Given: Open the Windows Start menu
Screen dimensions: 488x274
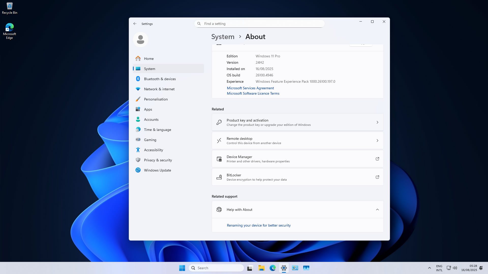Looking at the screenshot, I should click(182, 268).
